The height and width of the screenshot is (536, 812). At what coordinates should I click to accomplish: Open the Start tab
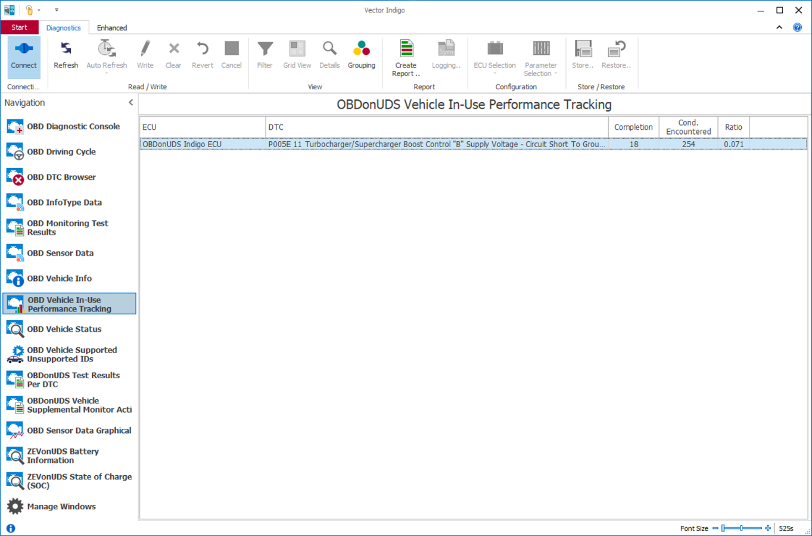(x=20, y=27)
